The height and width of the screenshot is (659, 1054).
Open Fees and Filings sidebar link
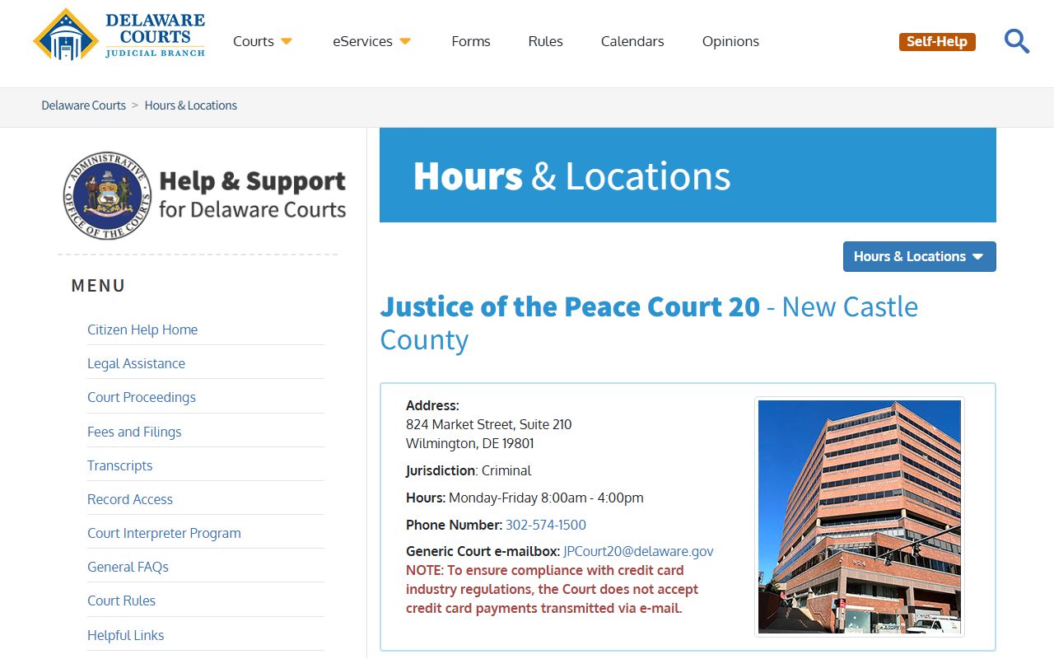(134, 432)
